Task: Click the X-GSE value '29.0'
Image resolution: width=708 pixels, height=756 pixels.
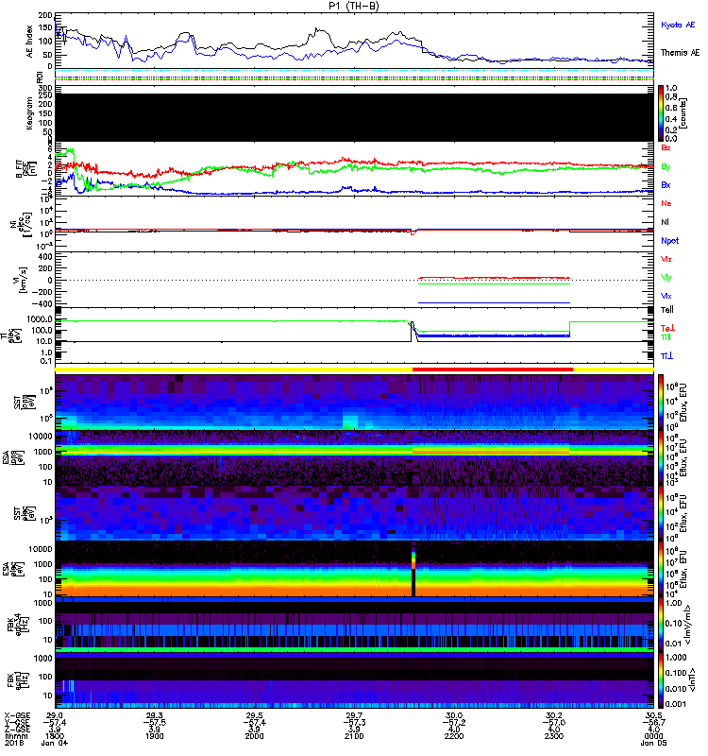Action: coord(55,715)
